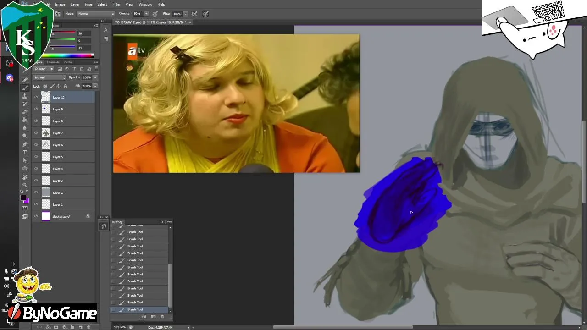Select Layer 2 in the layers list
587x330 pixels.
pos(64,192)
